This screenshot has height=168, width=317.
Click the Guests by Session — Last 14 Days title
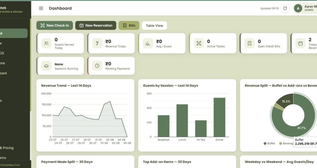(x=171, y=86)
